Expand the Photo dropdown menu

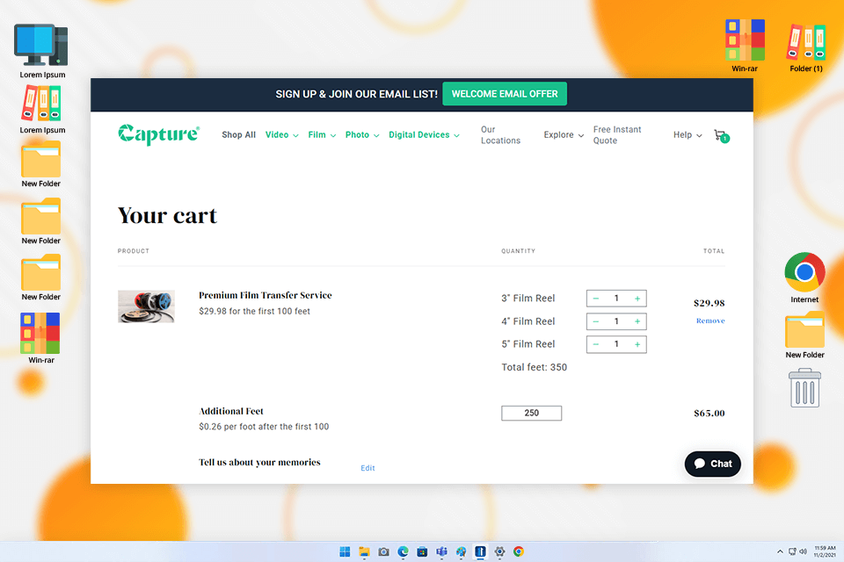pyautogui.click(x=362, y=135)
